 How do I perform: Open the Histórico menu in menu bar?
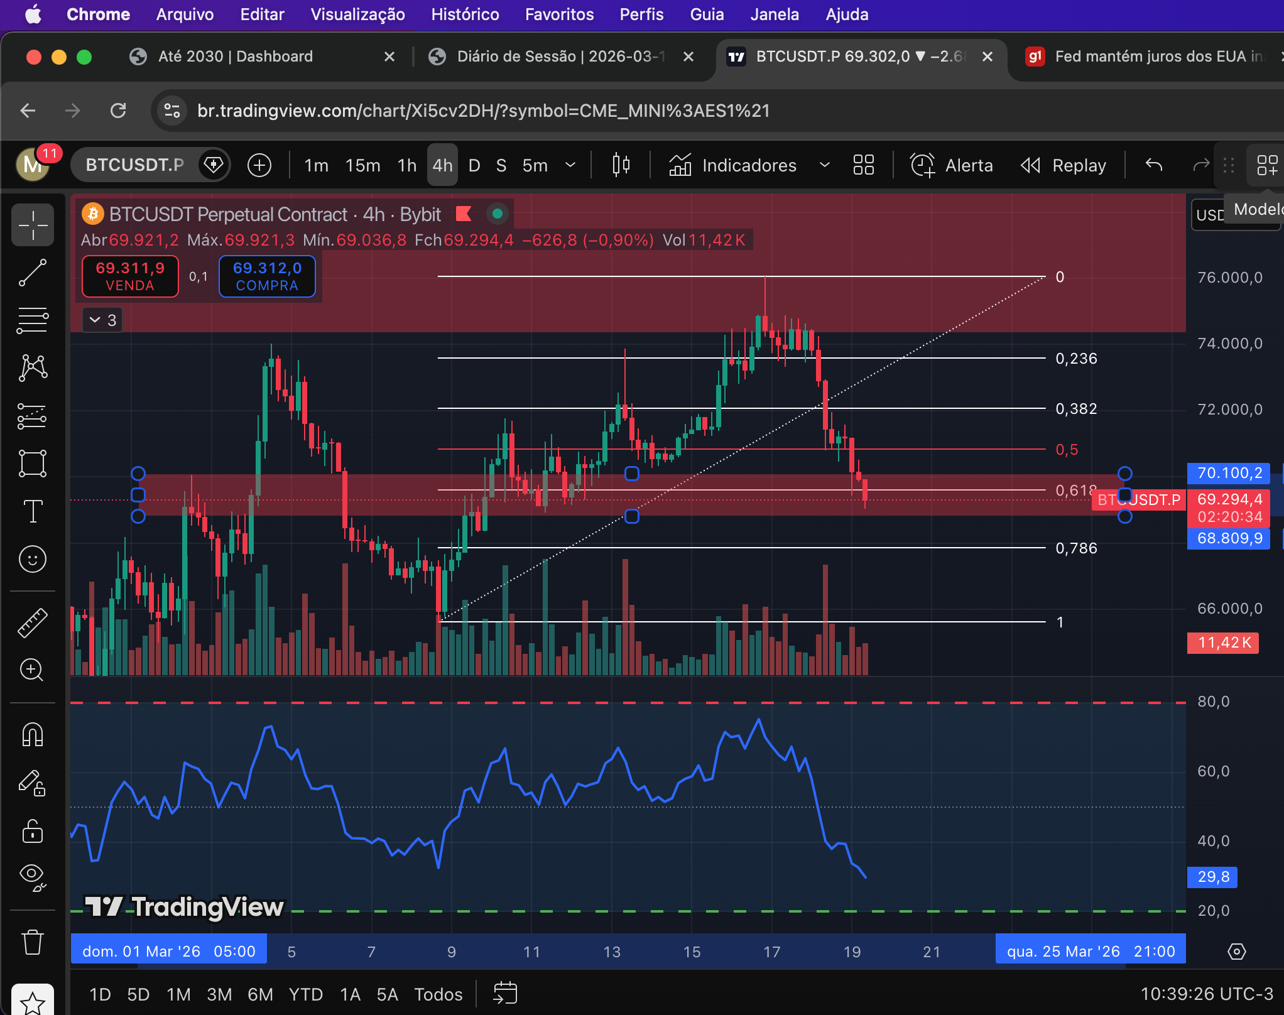click(x=465, y=14)
